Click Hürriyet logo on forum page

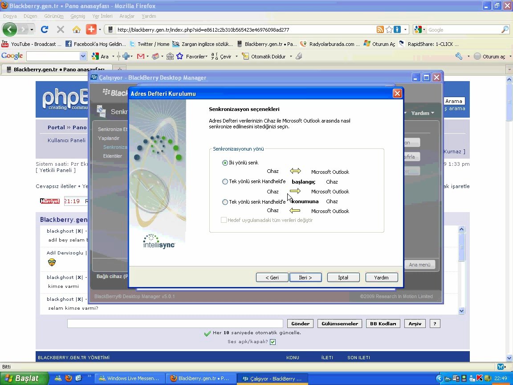pos(50,201)
